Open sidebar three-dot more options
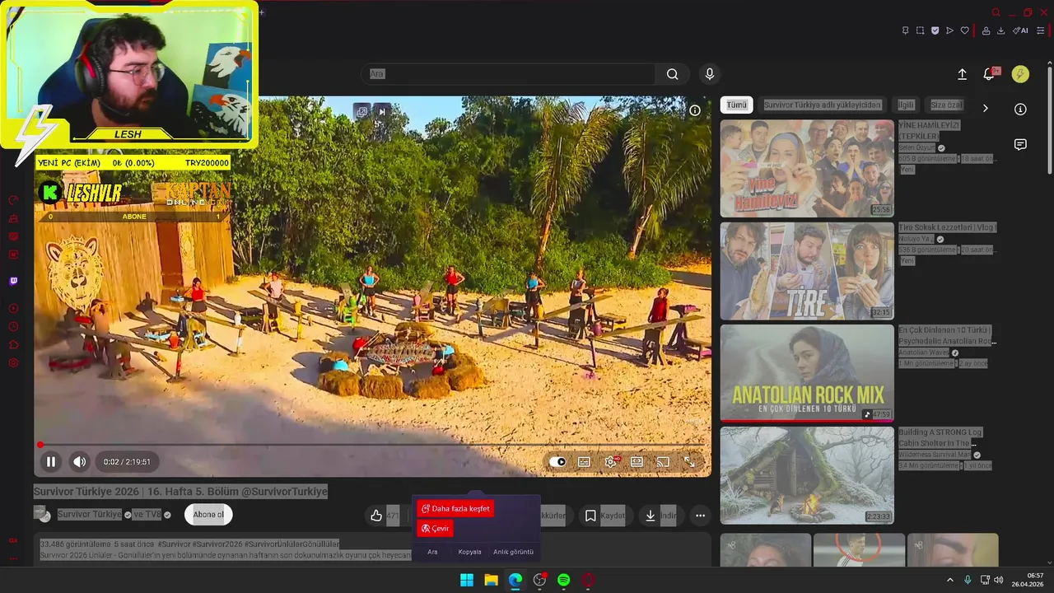 tap(13, 559)
